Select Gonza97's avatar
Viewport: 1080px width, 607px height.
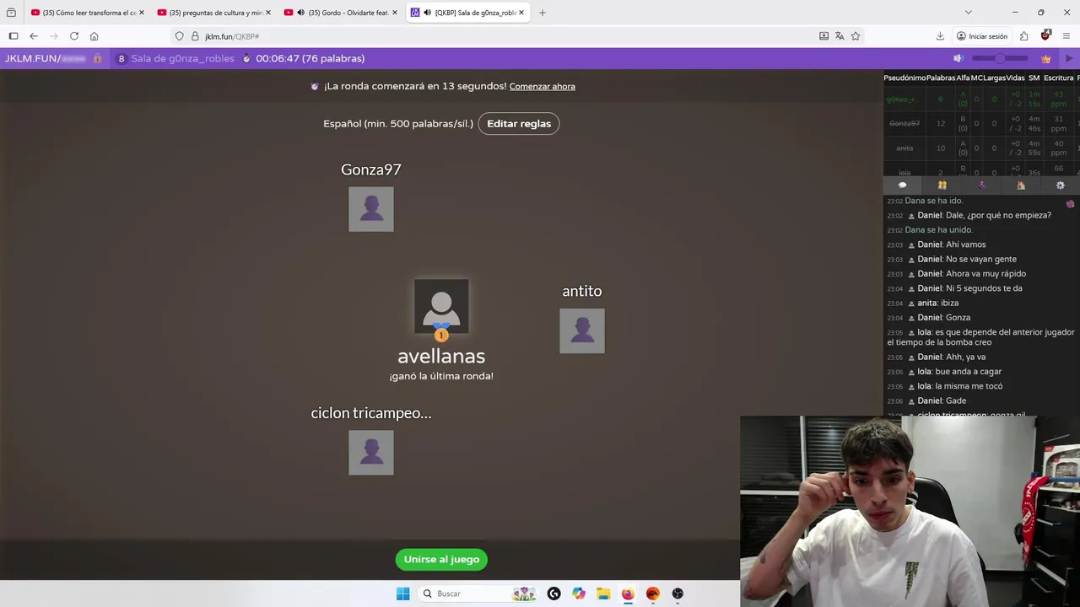371,209
